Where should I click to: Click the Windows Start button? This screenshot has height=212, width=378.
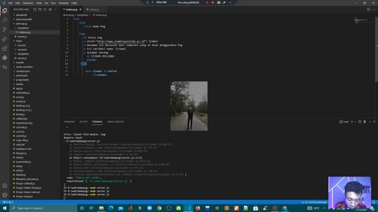5,208
